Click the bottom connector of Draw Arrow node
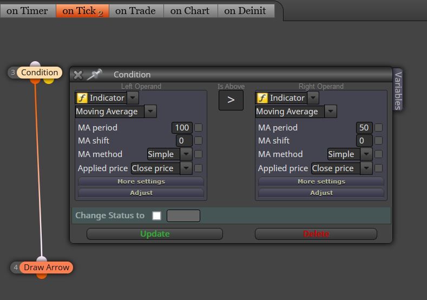This screenshot has width=427, height=300. point(42,276)
